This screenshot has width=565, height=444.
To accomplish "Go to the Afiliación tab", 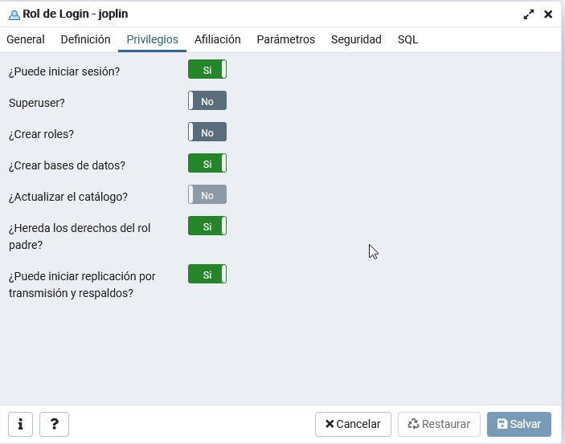I will [217, 39].
